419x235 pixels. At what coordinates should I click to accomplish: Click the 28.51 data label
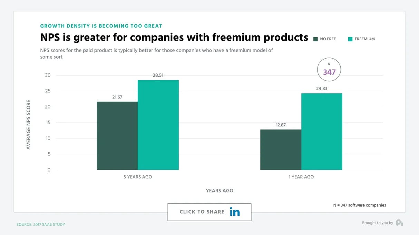[158, 75]
